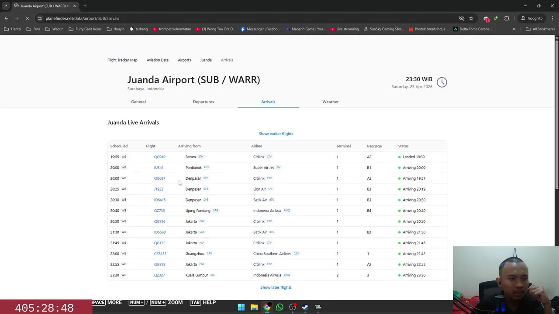
Task: Bookmark this page with star icon
Action: (x=471, y=18)
